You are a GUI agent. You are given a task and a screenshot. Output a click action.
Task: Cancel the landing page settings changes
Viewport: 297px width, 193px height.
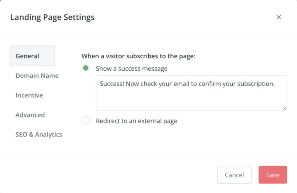tap(234, 175)
